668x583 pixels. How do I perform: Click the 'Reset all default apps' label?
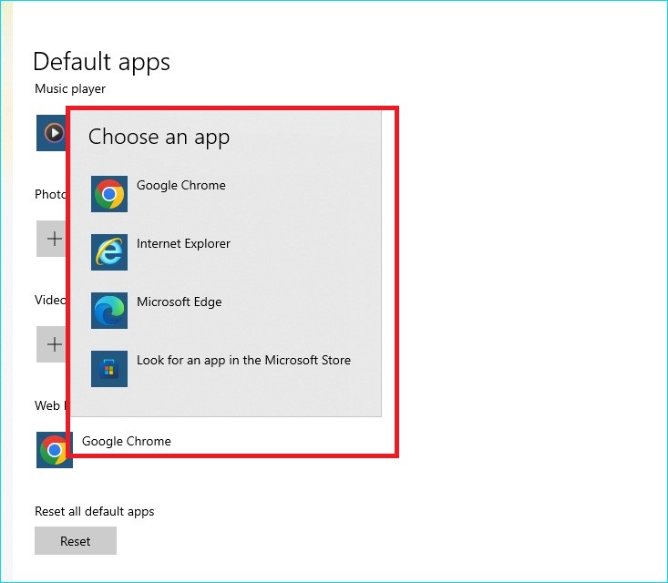click(95, 511)
